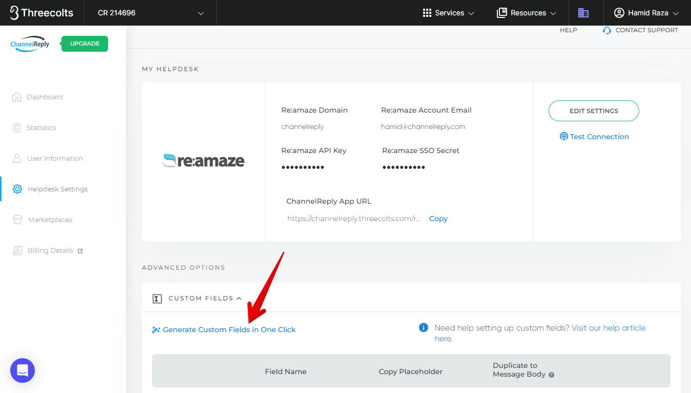The height and width of the screenshot is (393, 691).
Task: Click the magic wand icon
Action: 156,330
